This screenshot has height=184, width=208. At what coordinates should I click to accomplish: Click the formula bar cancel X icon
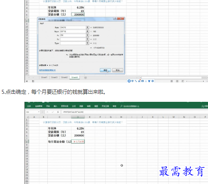click(47, 112)
